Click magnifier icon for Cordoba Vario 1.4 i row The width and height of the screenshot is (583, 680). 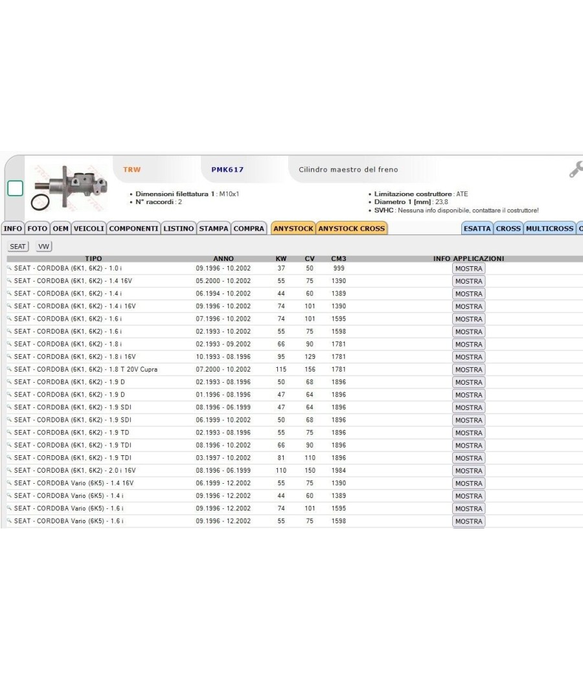[x=9, y=495]
